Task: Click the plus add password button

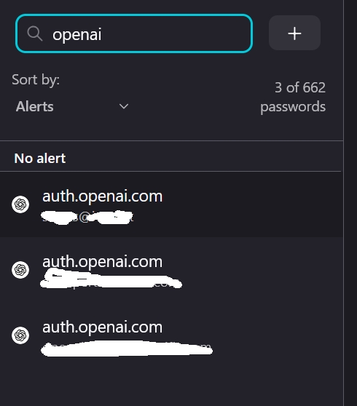Action: (294, 33)
